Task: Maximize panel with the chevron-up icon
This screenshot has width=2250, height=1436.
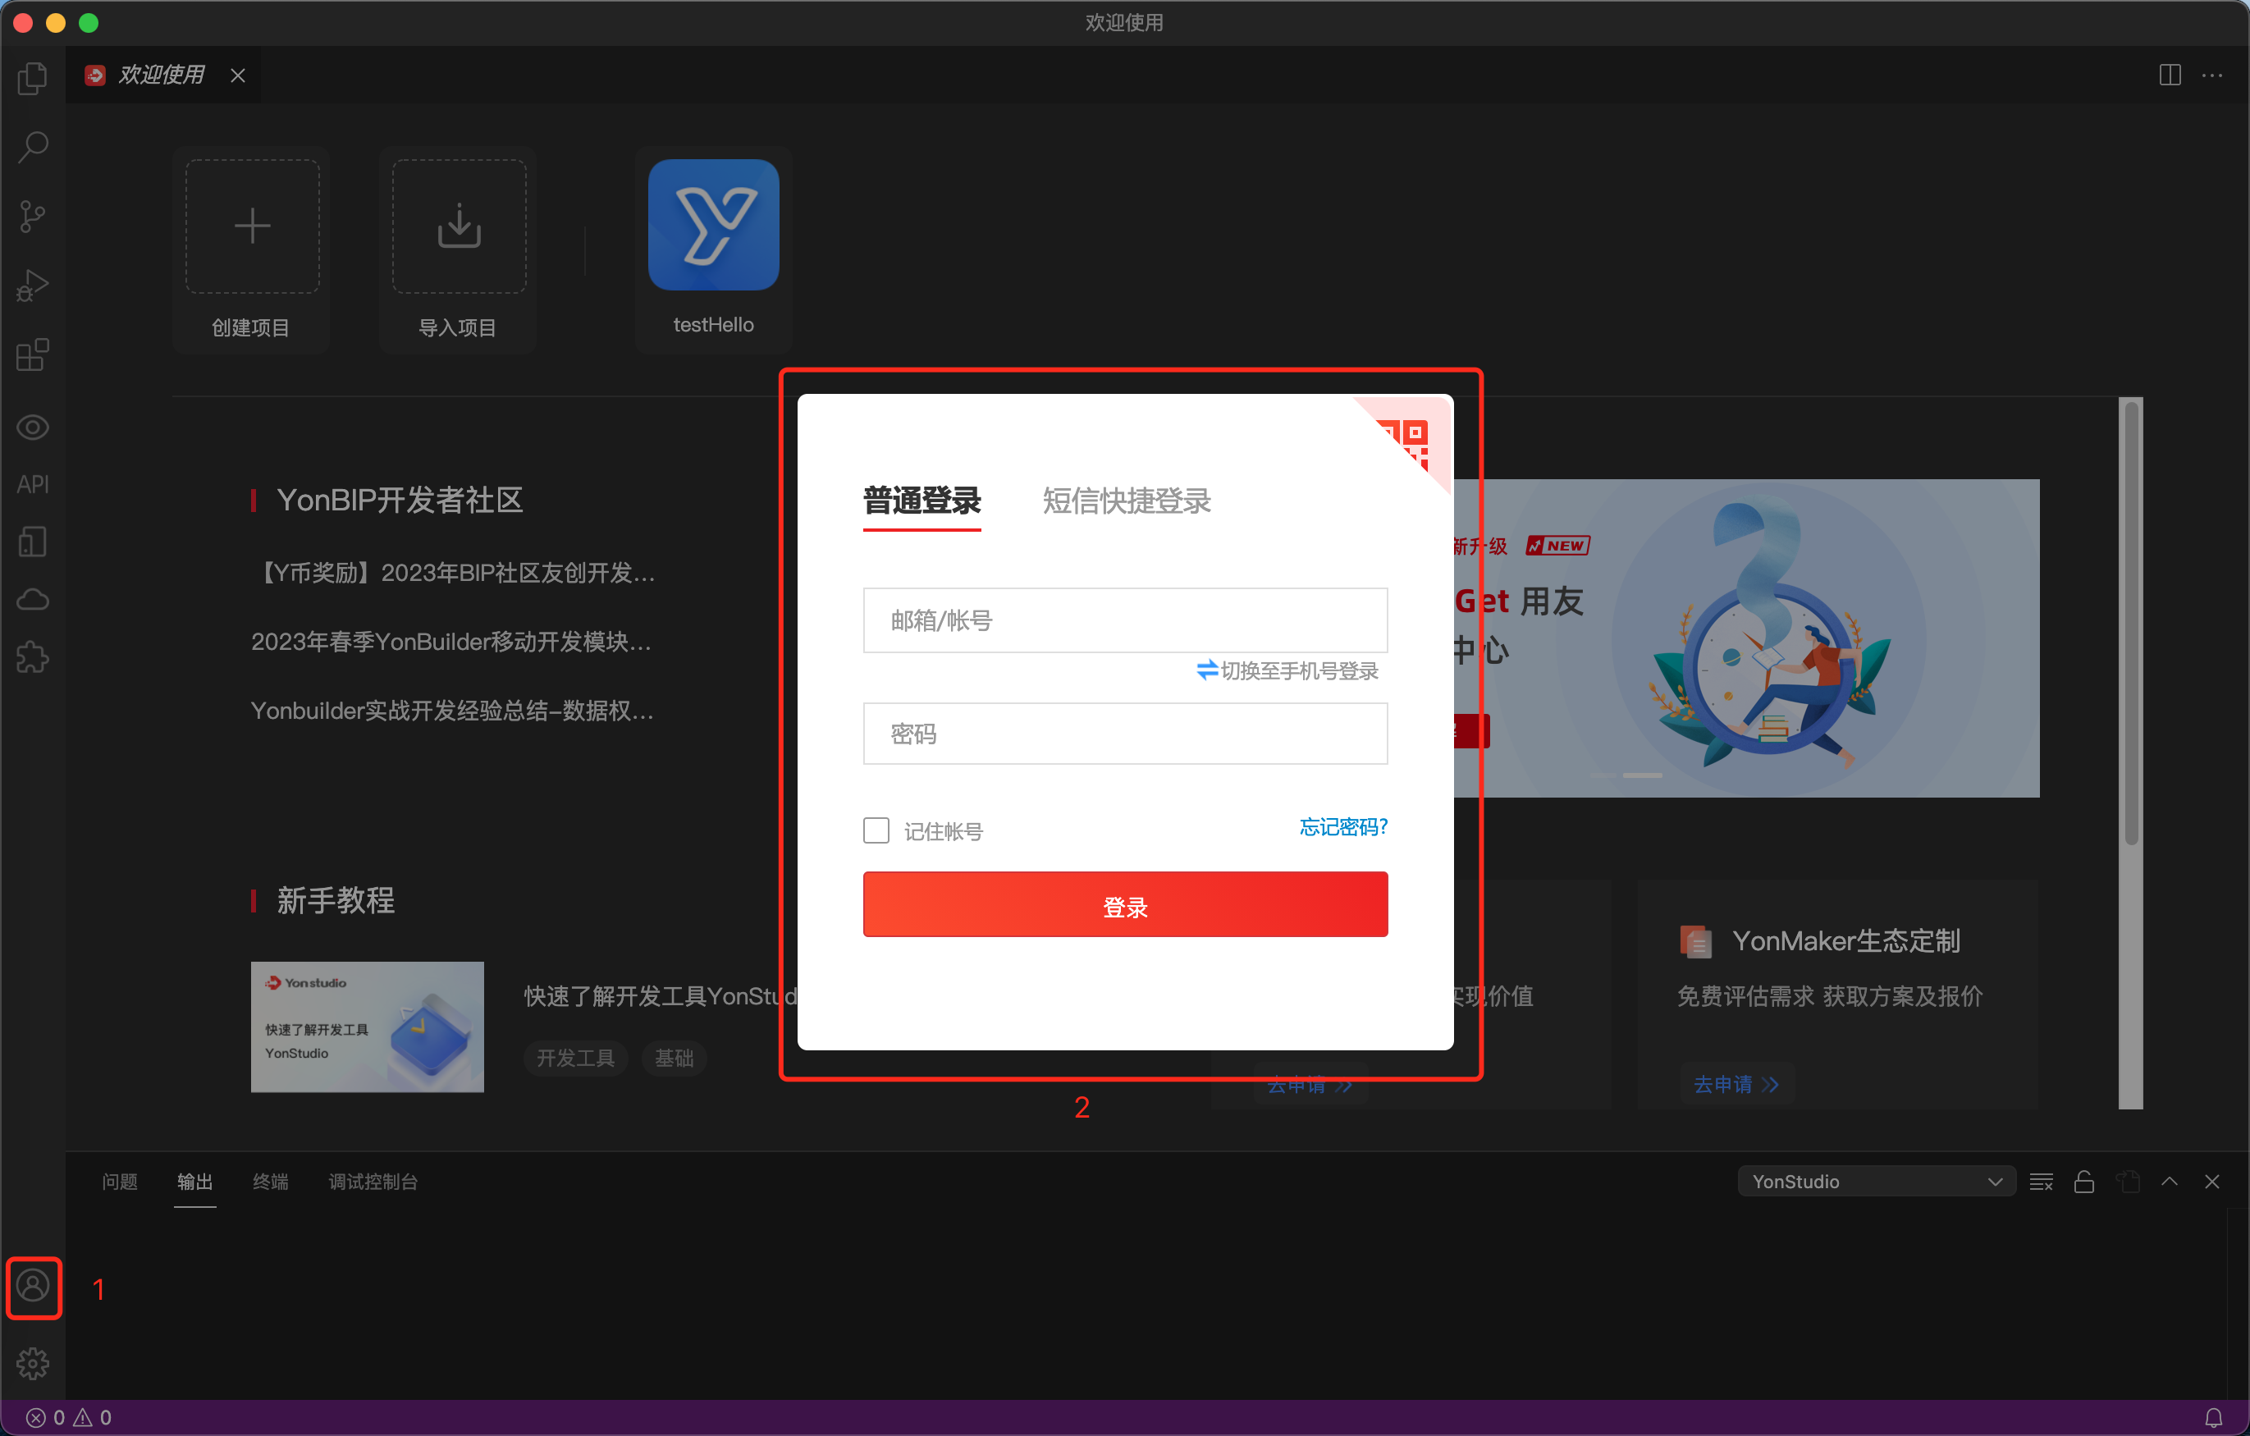Action: [2169, 1181]
